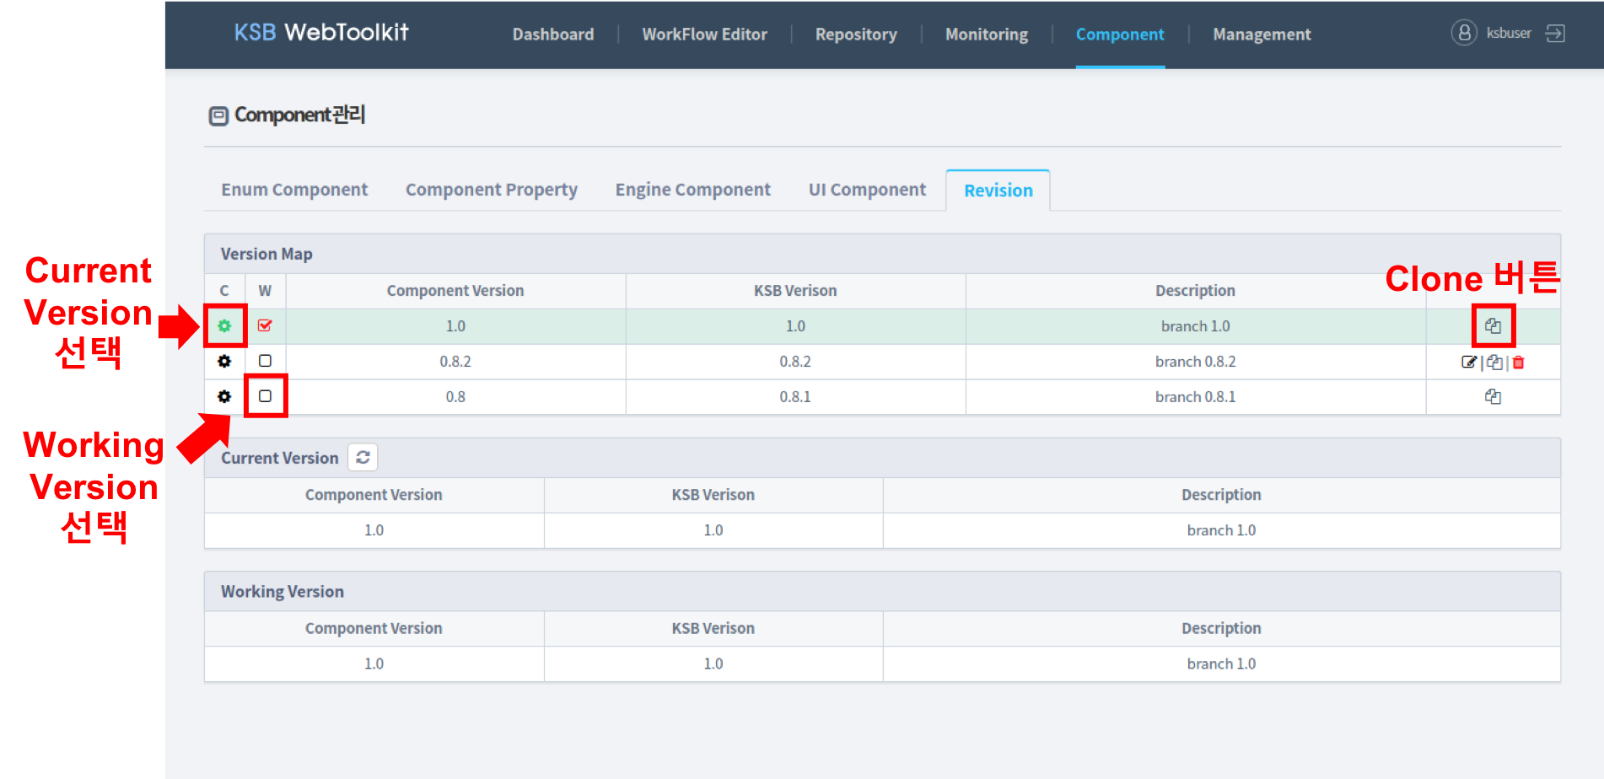Click the 'C' column header
Image resolution: width=1604 pixels, height=779 pixels.
click(224, 291)
